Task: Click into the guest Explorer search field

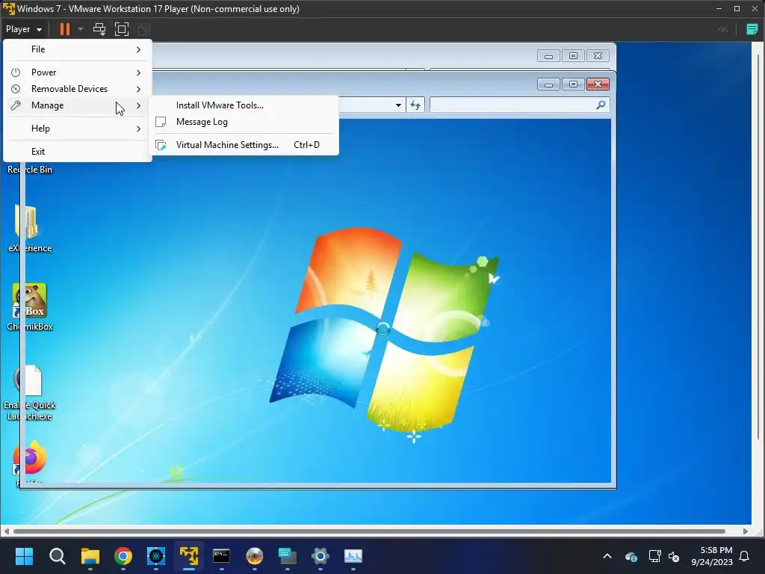Action: click(520, 105)
